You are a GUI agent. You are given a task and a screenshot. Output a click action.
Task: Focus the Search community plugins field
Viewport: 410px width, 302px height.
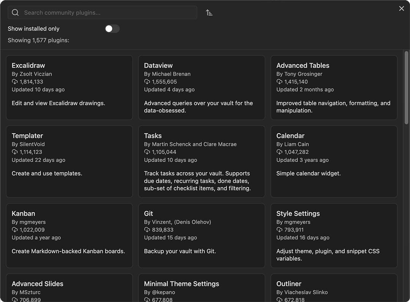coord(102,13)
